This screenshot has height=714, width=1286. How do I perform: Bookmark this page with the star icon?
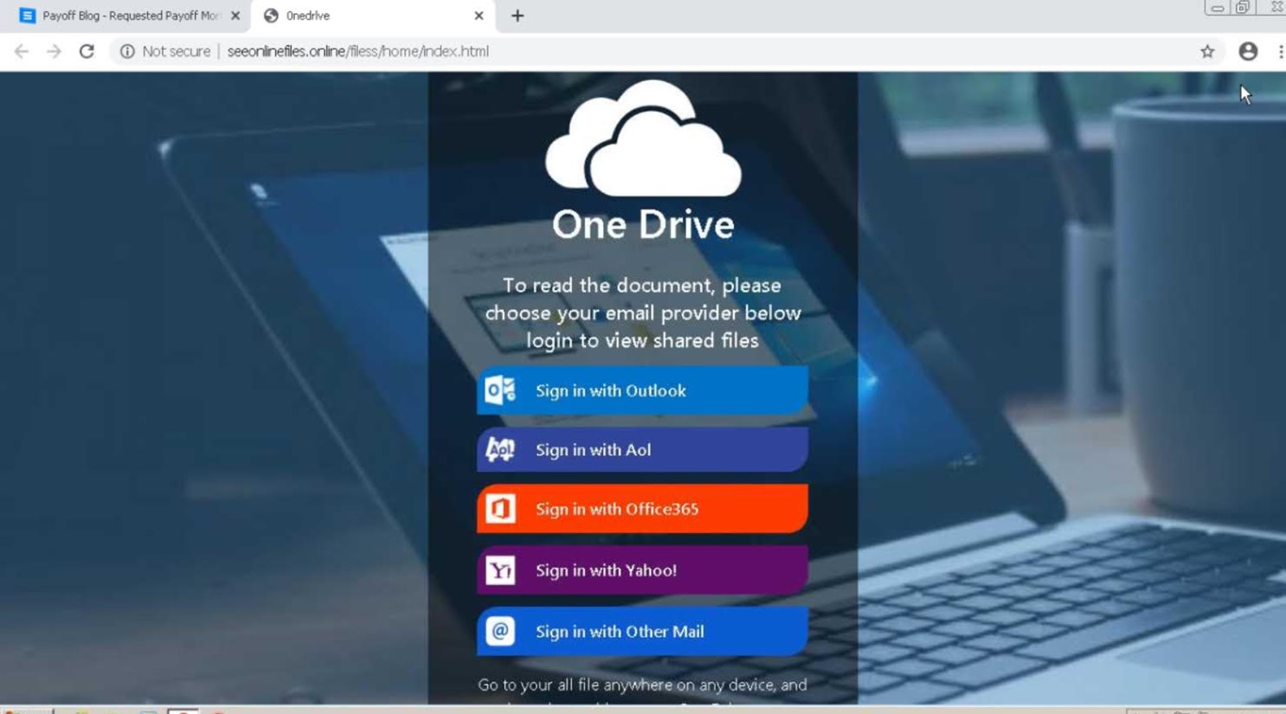click(1207, 52)
